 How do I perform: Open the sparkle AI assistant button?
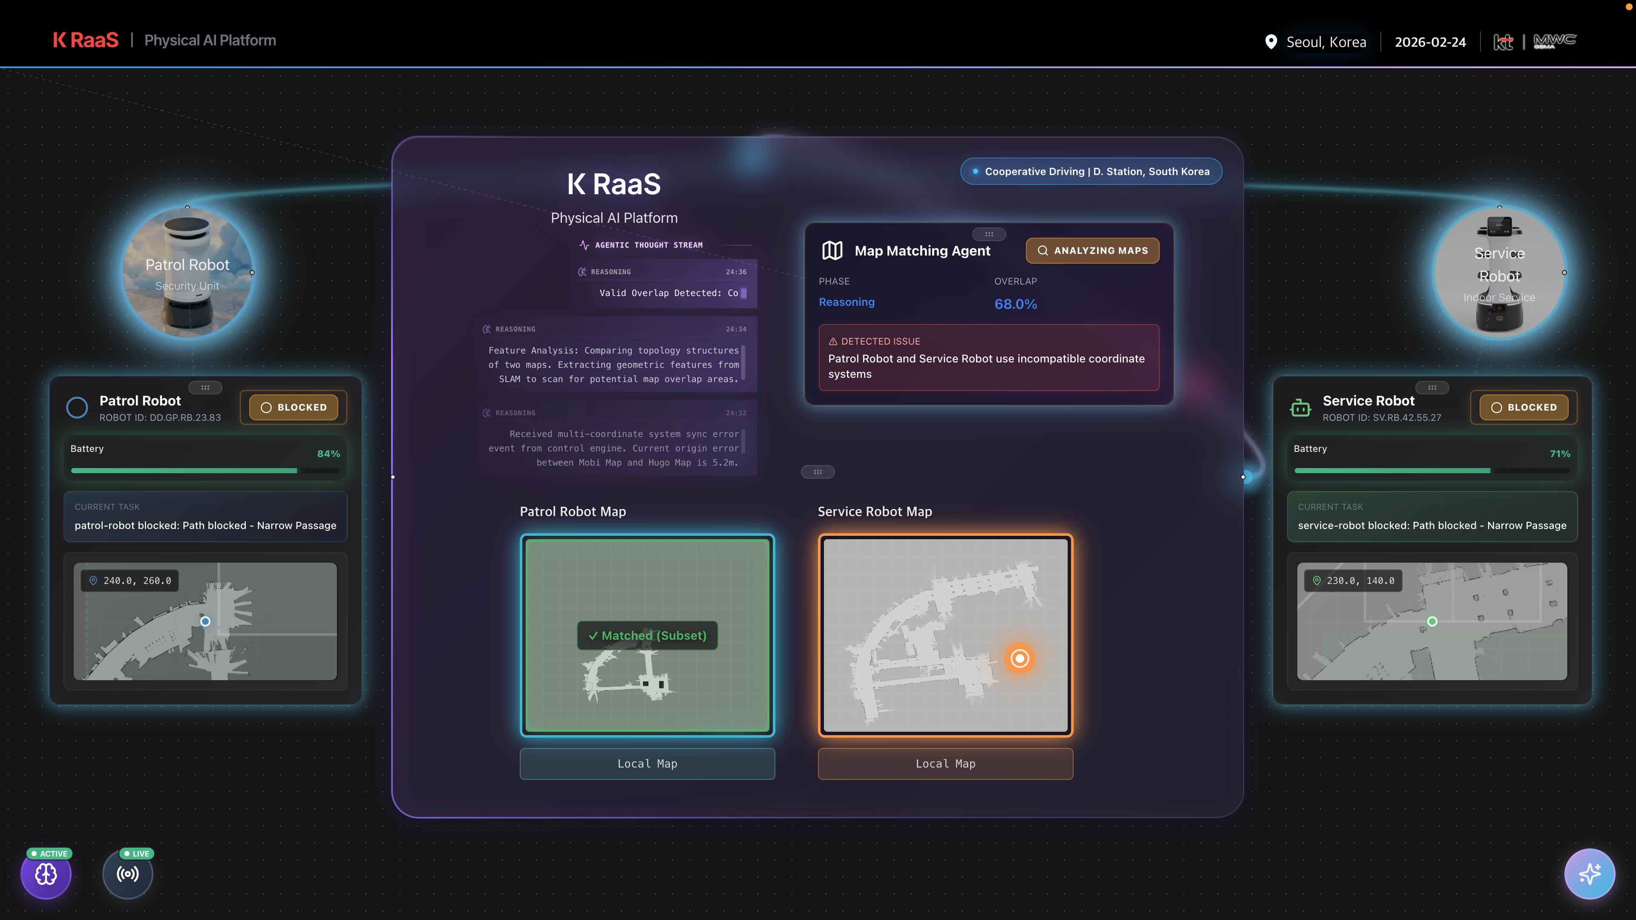(x=1590, y=874)
